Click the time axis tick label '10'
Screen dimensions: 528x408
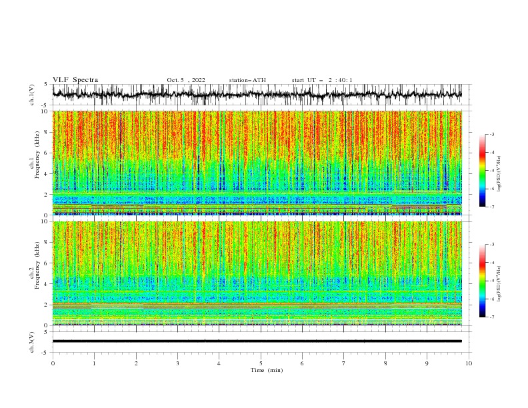pyautogui.click(x=469, y=363)
